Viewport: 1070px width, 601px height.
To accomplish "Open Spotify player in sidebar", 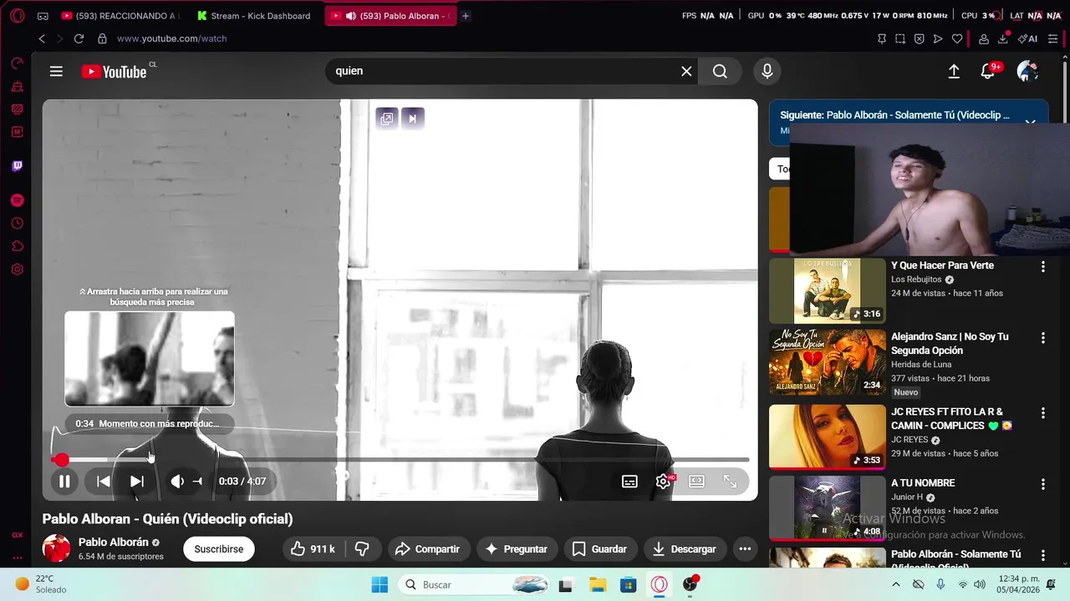I will [x=17, y=200].
